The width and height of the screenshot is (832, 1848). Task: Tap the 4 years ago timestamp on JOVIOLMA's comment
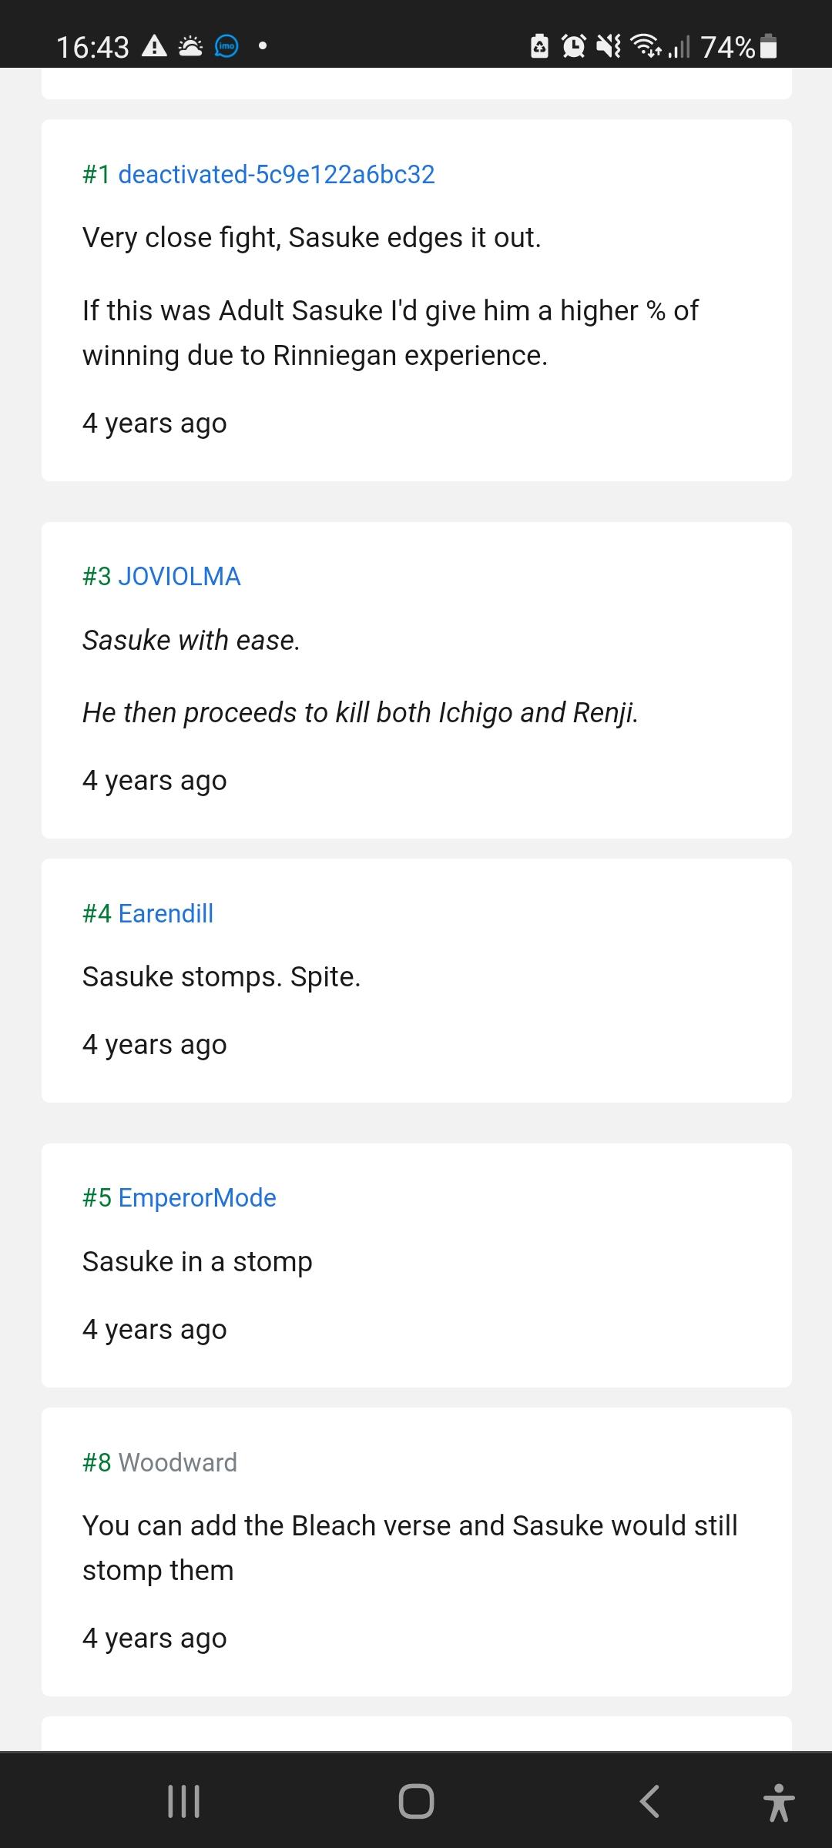click(155, 779)
